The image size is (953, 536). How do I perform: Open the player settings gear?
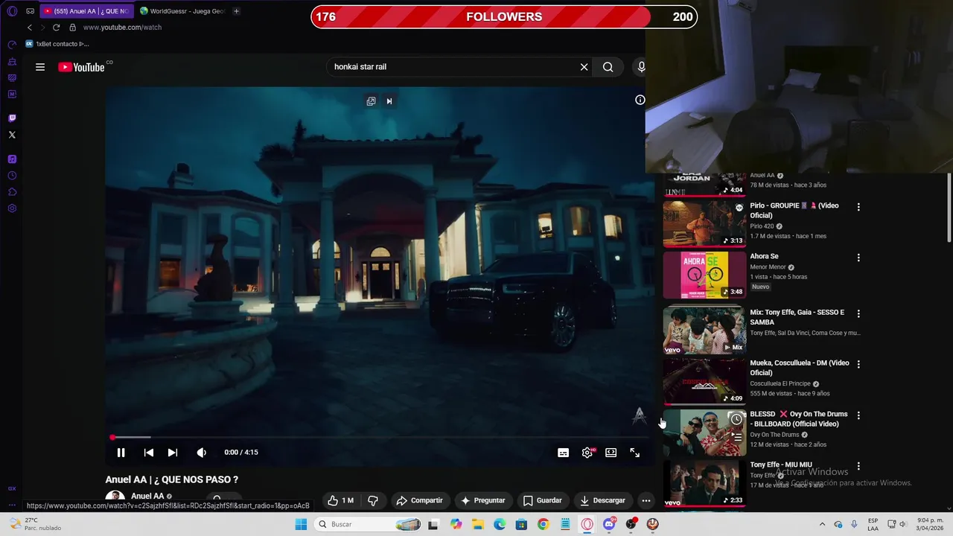coord(587,453)
